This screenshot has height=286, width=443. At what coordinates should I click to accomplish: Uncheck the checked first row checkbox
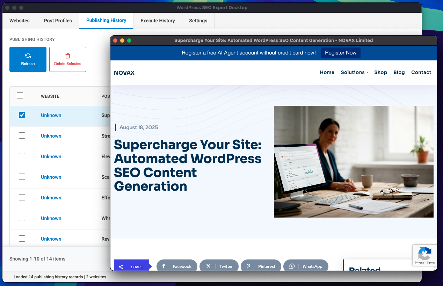[22, 115]
